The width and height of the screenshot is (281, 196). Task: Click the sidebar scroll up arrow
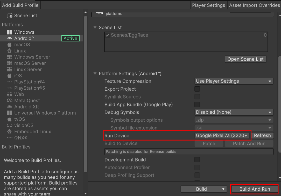[86, 12]
